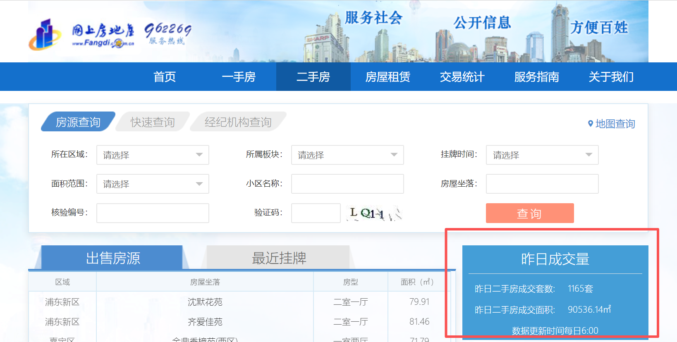Viewport: 677px width, 342px height.
Task: Expand the 所属板块 dropdown
Action: click(x=347, y=155)
